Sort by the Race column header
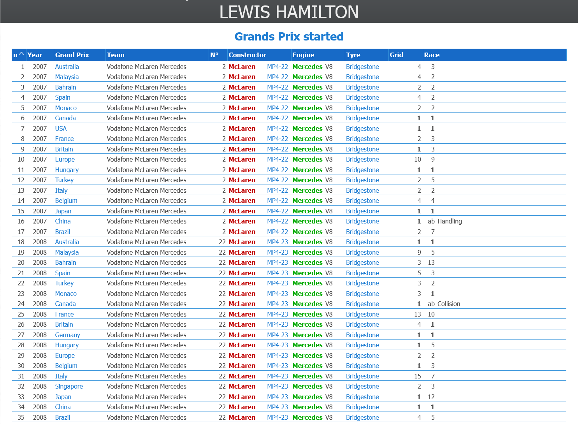Image resolution: width=578 pixels, height=424 pixels. pos(432,55)
